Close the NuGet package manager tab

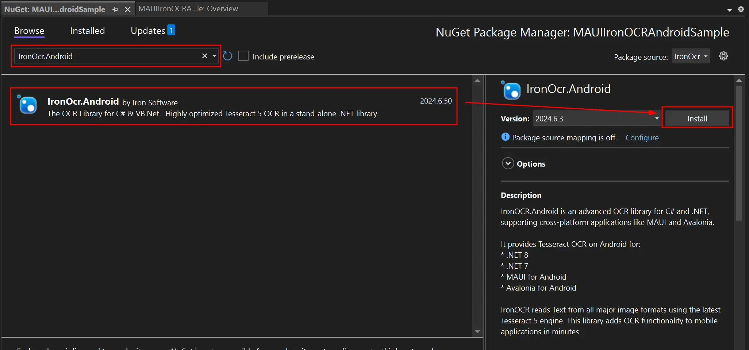pos(127,9)
